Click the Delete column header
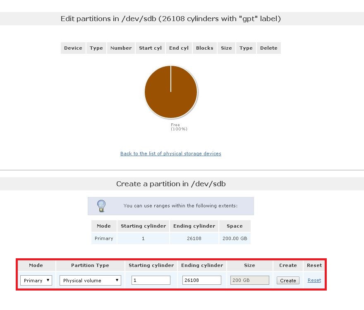Viewport: 364px width, 310px height. point(268,48)
